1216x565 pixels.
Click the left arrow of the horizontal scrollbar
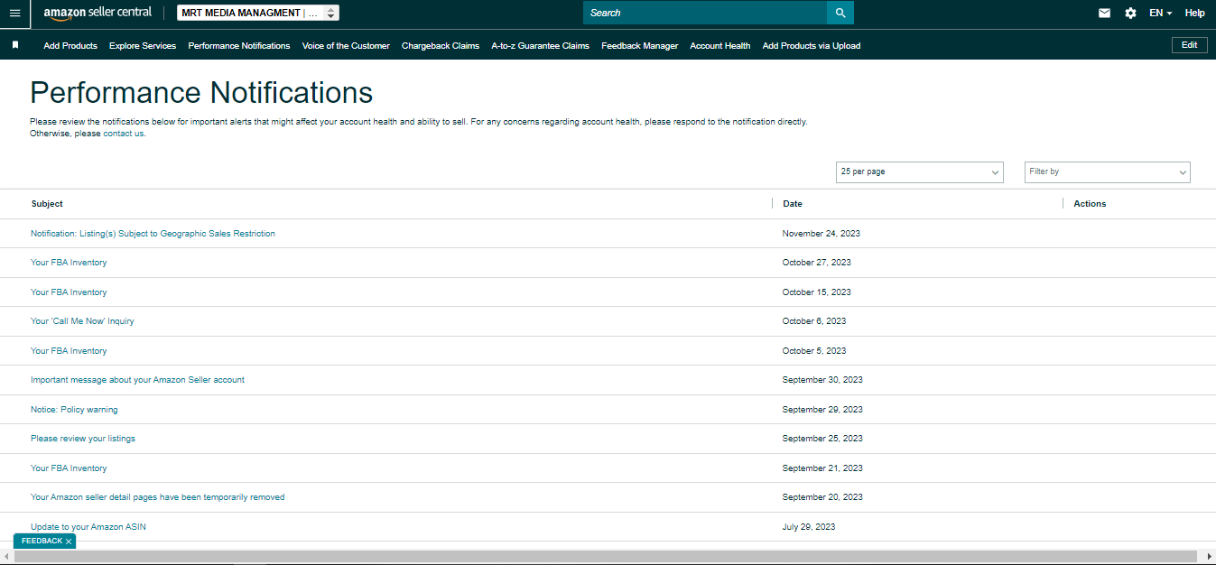pos(6,556)
